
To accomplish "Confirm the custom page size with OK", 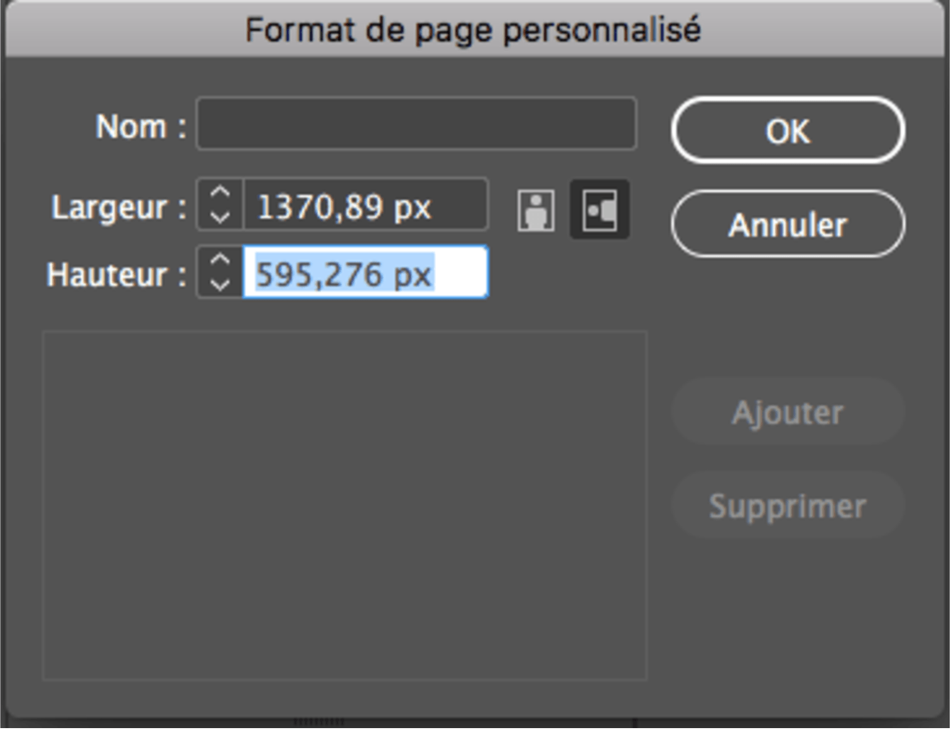I will tap(788, 131).
